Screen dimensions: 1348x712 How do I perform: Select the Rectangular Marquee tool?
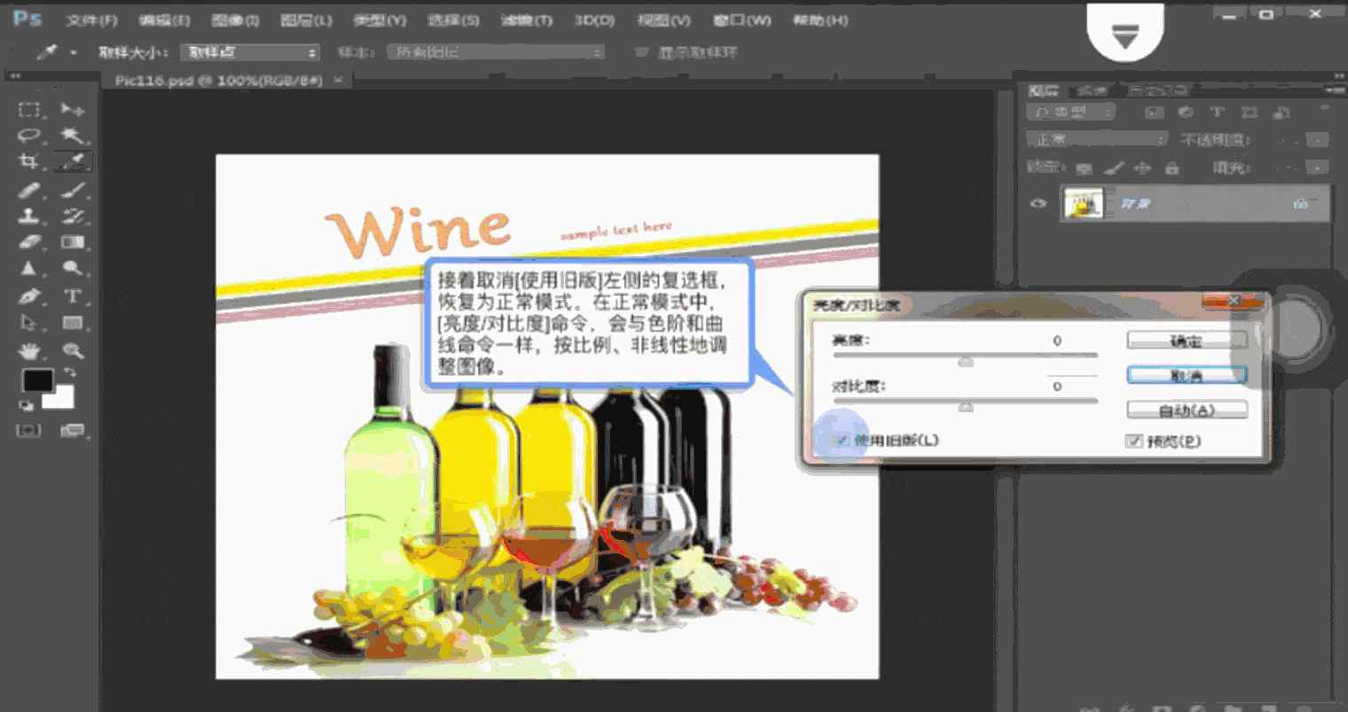tap(29, 109)
